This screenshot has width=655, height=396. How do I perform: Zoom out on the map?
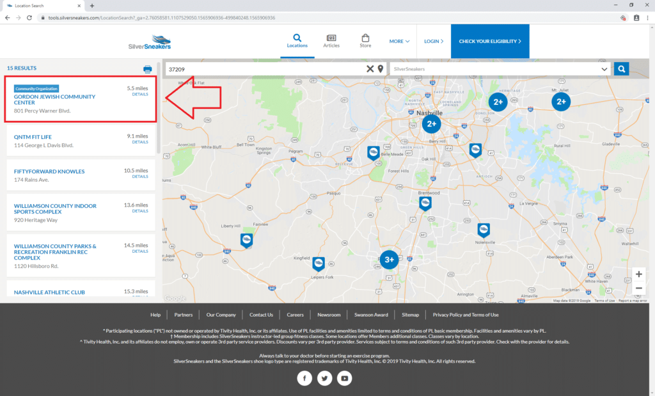pyautogui.click(x=639, y=289)
